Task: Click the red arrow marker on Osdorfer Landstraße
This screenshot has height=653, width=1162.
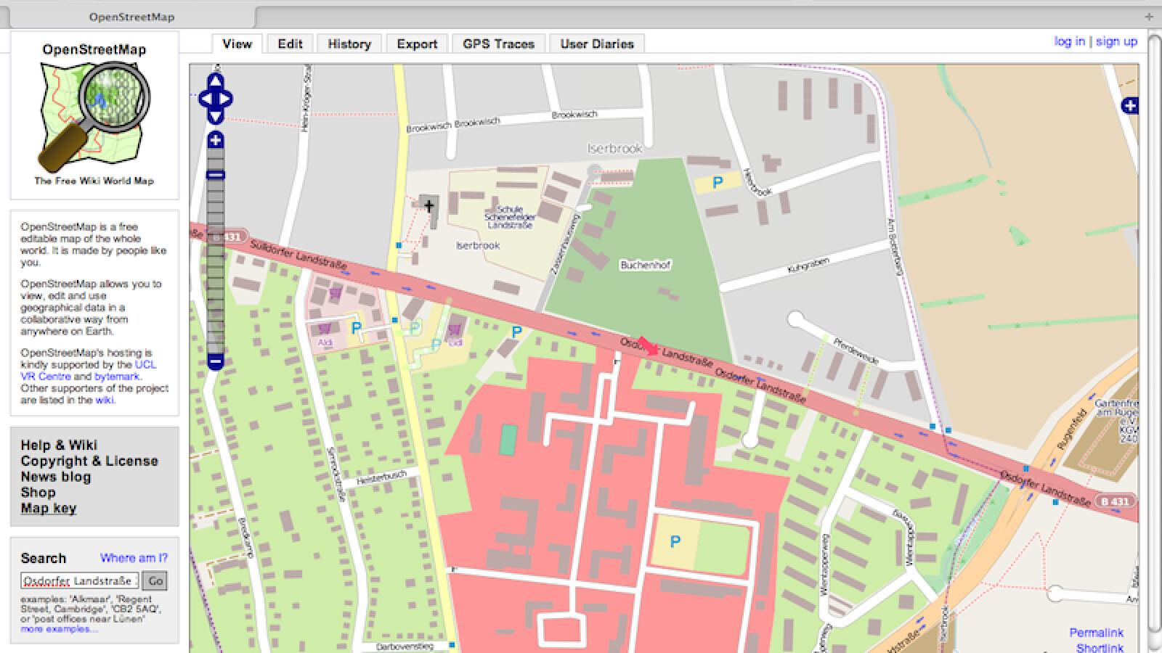Action: pos(649,346)
